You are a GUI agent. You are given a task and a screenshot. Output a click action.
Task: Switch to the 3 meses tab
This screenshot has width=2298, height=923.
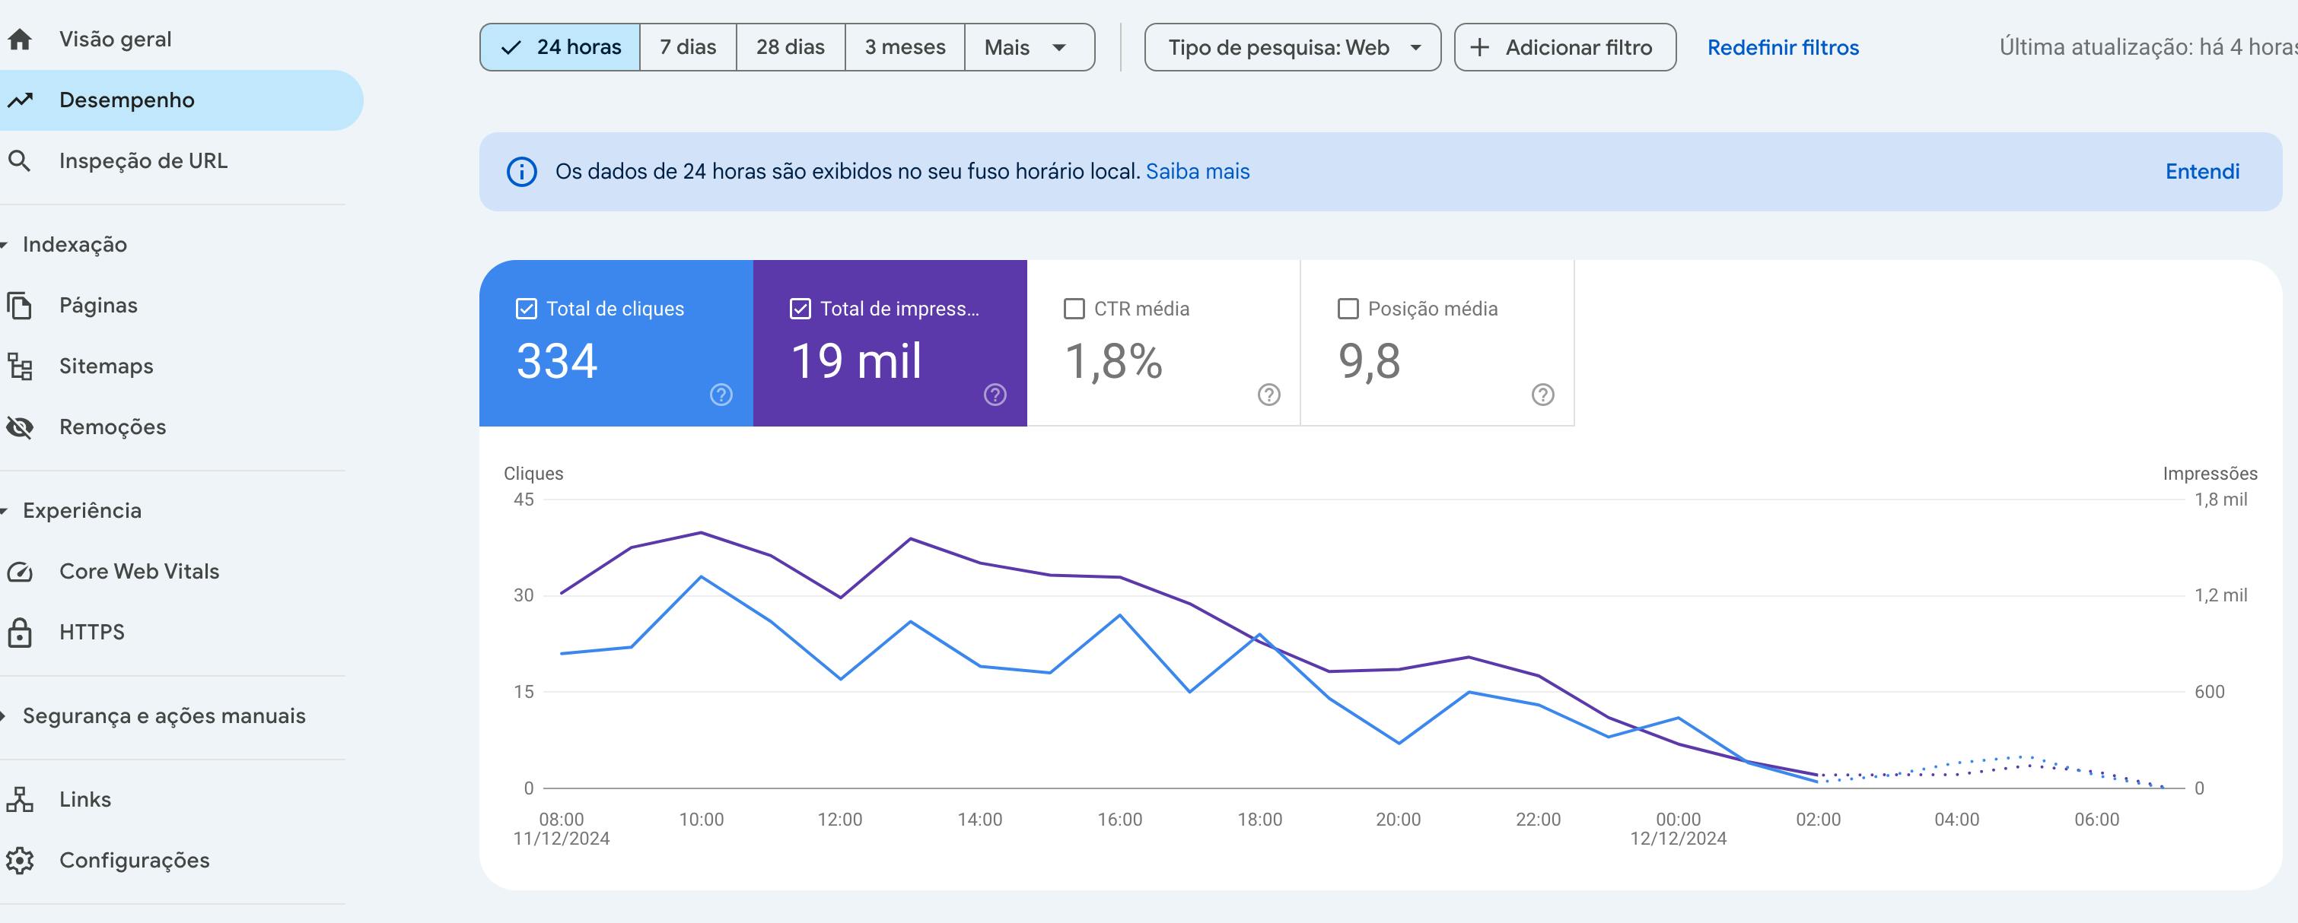[905, 46]
